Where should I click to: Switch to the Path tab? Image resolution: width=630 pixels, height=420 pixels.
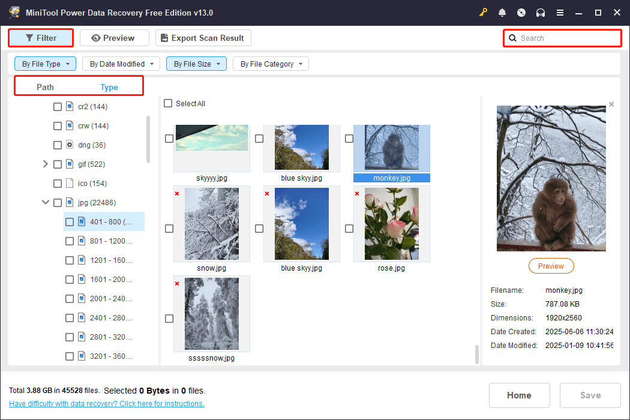[x=45, y=87]
